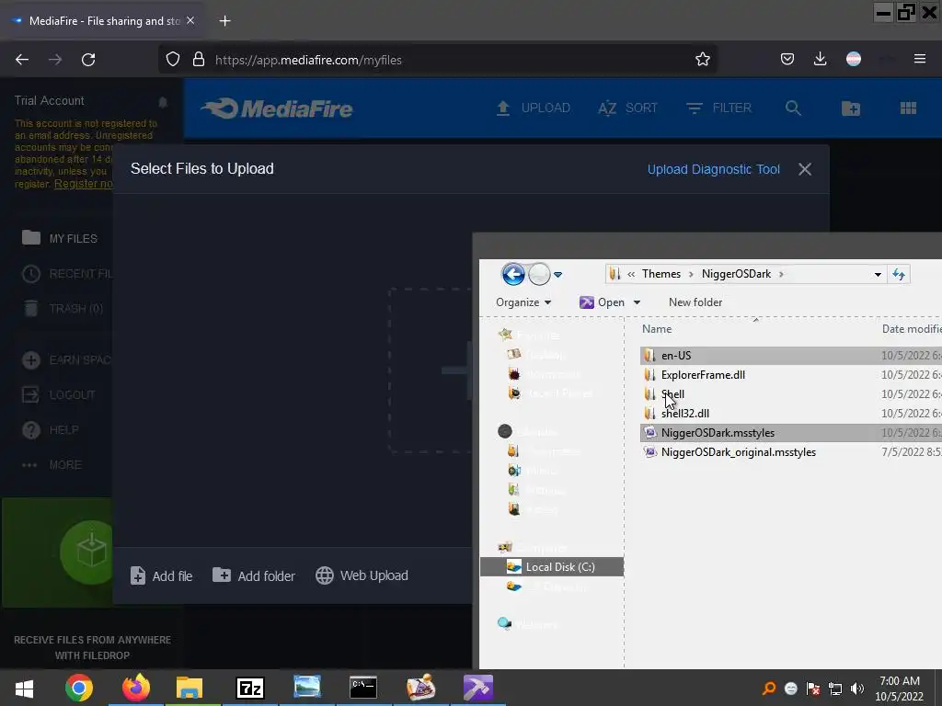Click the network icon in system tray
The width and height of the screenshot is (942, 706).
[x=835, y=689]
